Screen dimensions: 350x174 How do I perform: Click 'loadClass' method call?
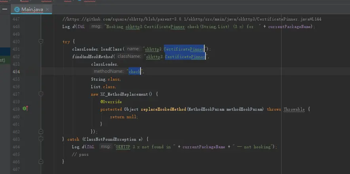[111, 49]
